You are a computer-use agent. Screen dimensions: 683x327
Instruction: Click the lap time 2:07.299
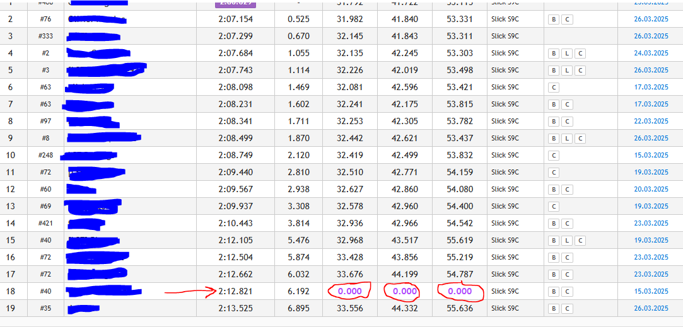(236, 36)
